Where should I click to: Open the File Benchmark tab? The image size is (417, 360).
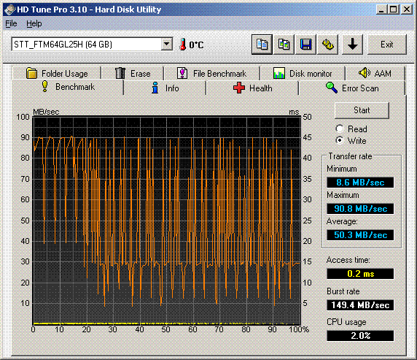211,73
